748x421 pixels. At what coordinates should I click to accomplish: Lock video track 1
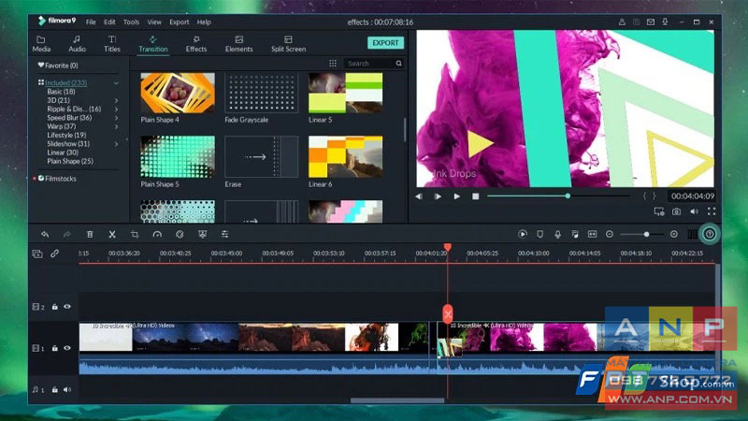(54, 348)
